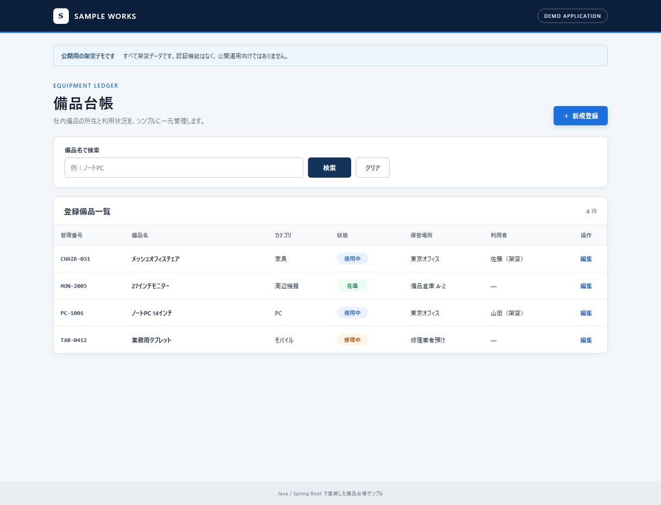
Task: Click the モバイル category cell
Action: click(x=284, y=340)
